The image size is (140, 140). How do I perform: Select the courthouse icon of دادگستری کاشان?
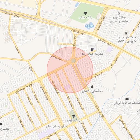(92, 87)
